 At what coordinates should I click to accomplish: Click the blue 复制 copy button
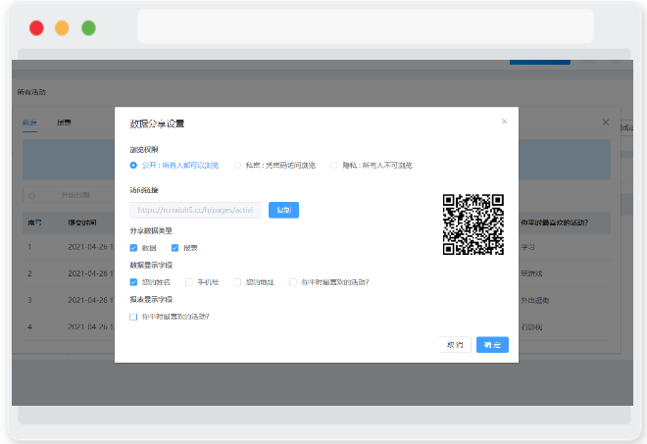point(283,210)
